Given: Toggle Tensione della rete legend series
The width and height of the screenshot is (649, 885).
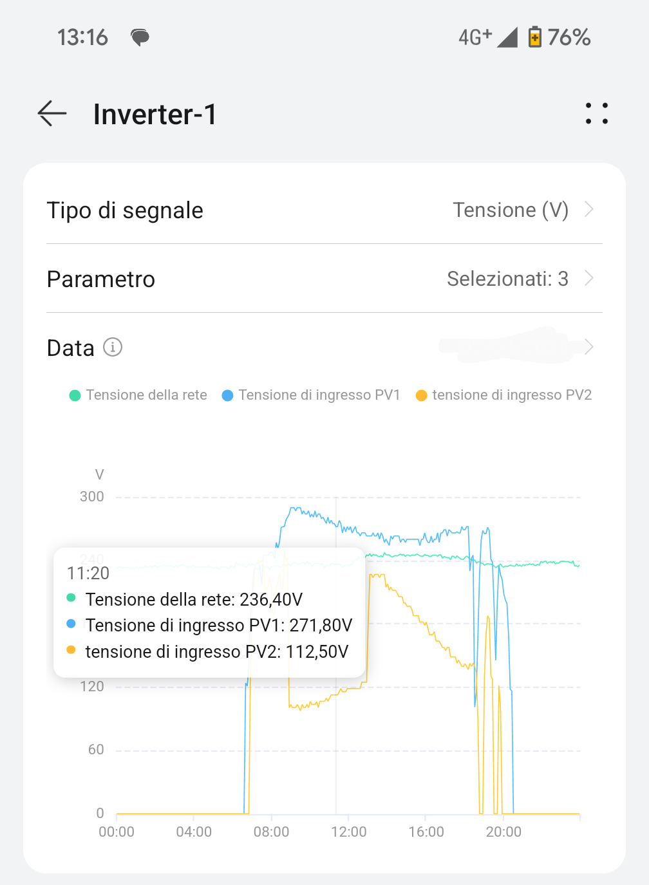Looking at the screenshot, I should coord(138,395).
